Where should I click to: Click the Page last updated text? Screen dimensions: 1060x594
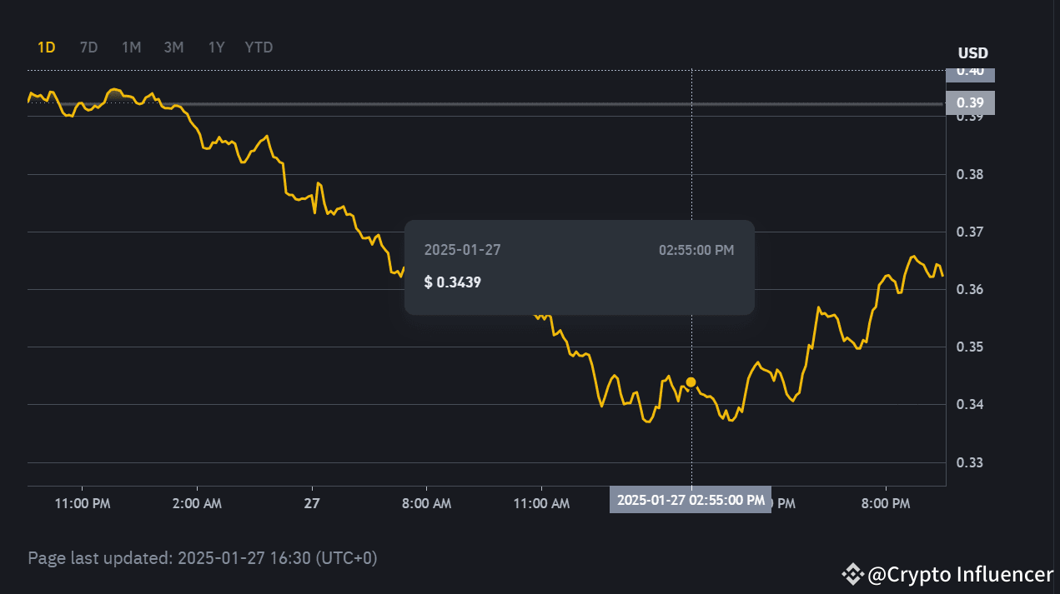click(203, 558)
